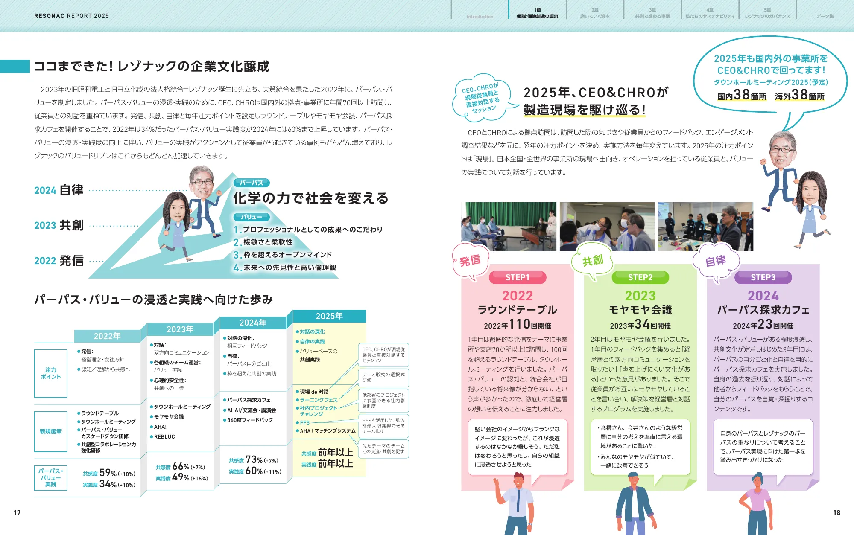Click the STEP3 purple badge
Image resolution: width=854 pixels, height=535 pixels.
tap(763, 277)
